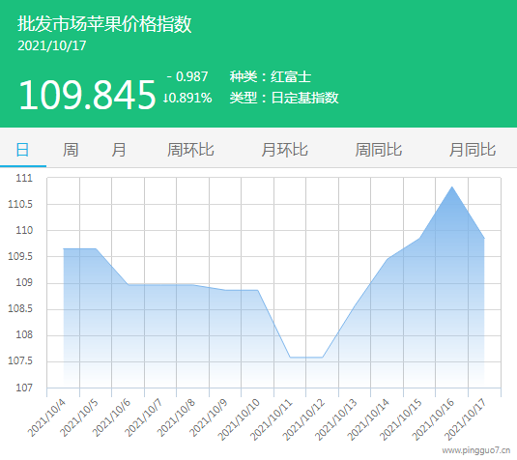
Task: Click the 2021/10/17 x-axis date label
Action: 465,419
